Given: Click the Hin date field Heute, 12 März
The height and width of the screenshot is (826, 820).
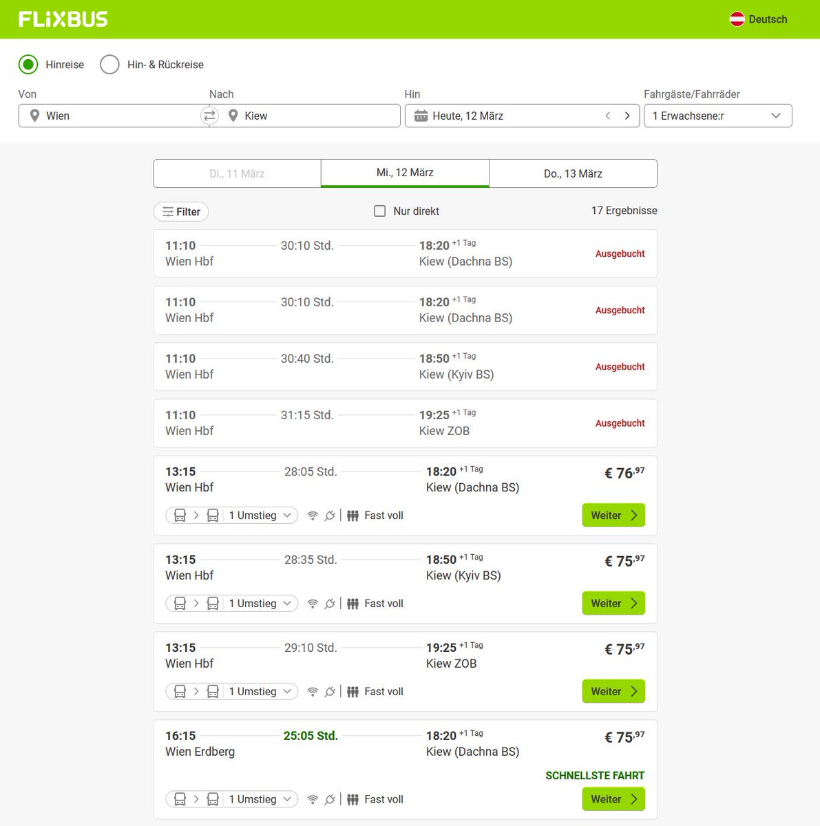Looking at the screenshot, I should pos(522,116).
